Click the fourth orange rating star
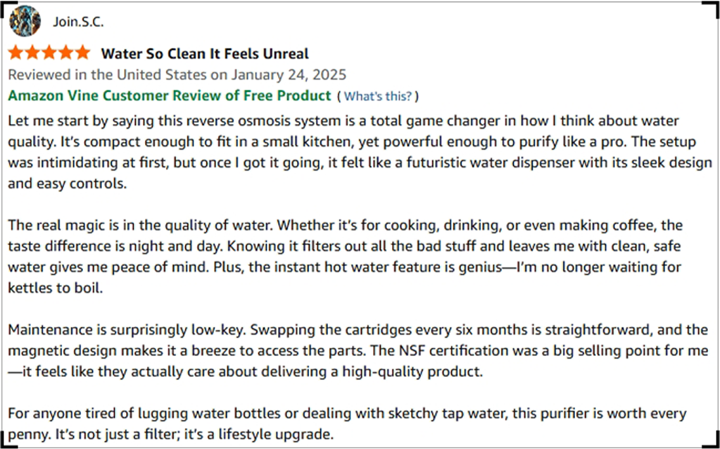 click(66, 53)
